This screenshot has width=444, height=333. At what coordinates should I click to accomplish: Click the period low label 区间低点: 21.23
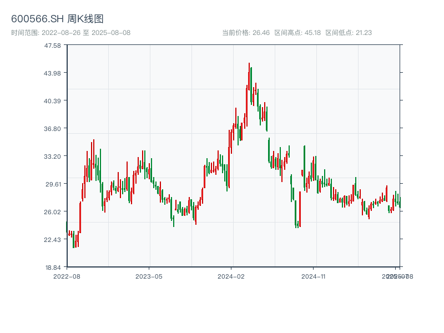click(349, 33)
